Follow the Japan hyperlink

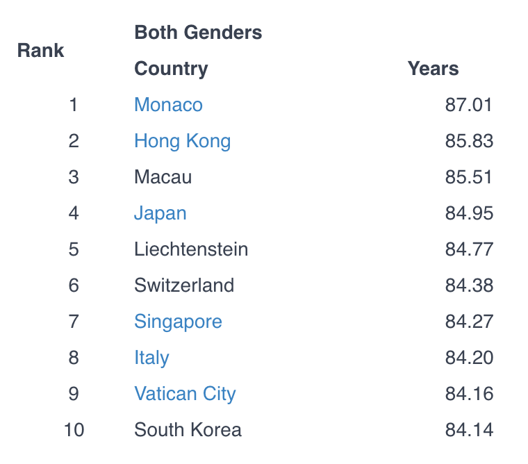(x=160, y=213)
